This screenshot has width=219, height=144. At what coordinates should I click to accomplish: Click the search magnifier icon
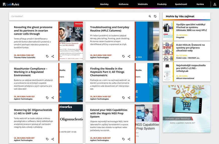click(x=150, y=17)
